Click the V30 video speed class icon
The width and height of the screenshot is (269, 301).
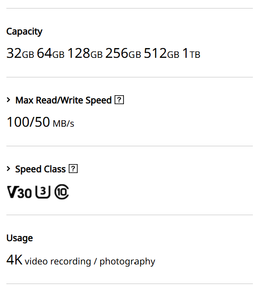coord(19,193)
